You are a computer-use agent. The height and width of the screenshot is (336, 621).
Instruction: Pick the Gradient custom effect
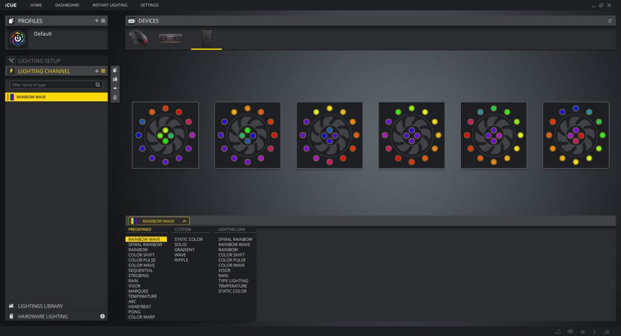point(185,250)
